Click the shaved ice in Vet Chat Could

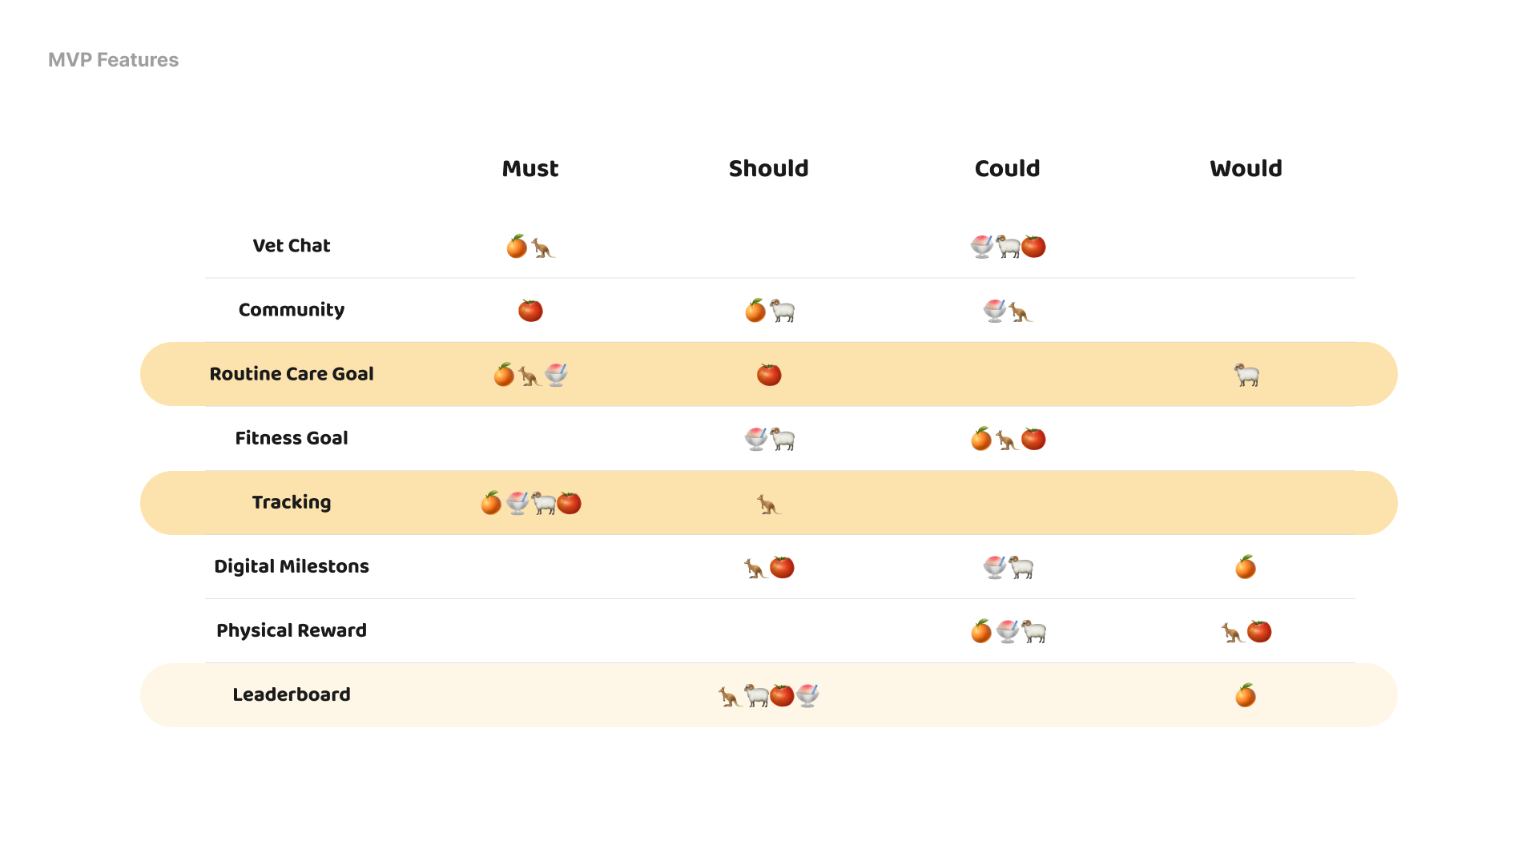[x=981, y=247]
